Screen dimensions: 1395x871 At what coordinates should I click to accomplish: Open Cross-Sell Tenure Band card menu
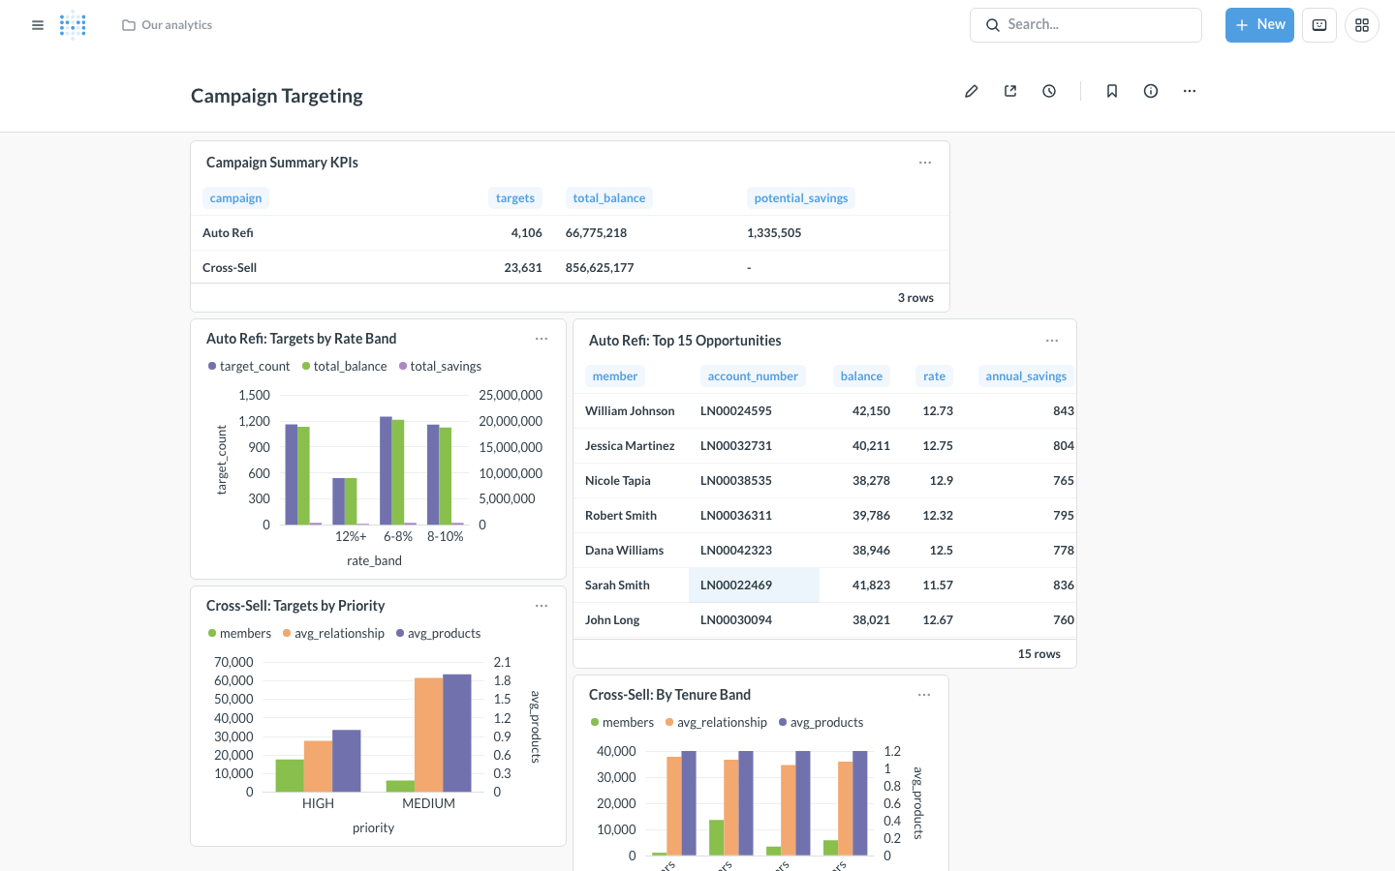point(924,695)
